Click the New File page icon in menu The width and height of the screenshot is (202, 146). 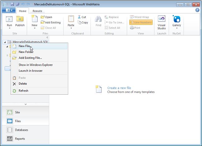pos(14,46)
